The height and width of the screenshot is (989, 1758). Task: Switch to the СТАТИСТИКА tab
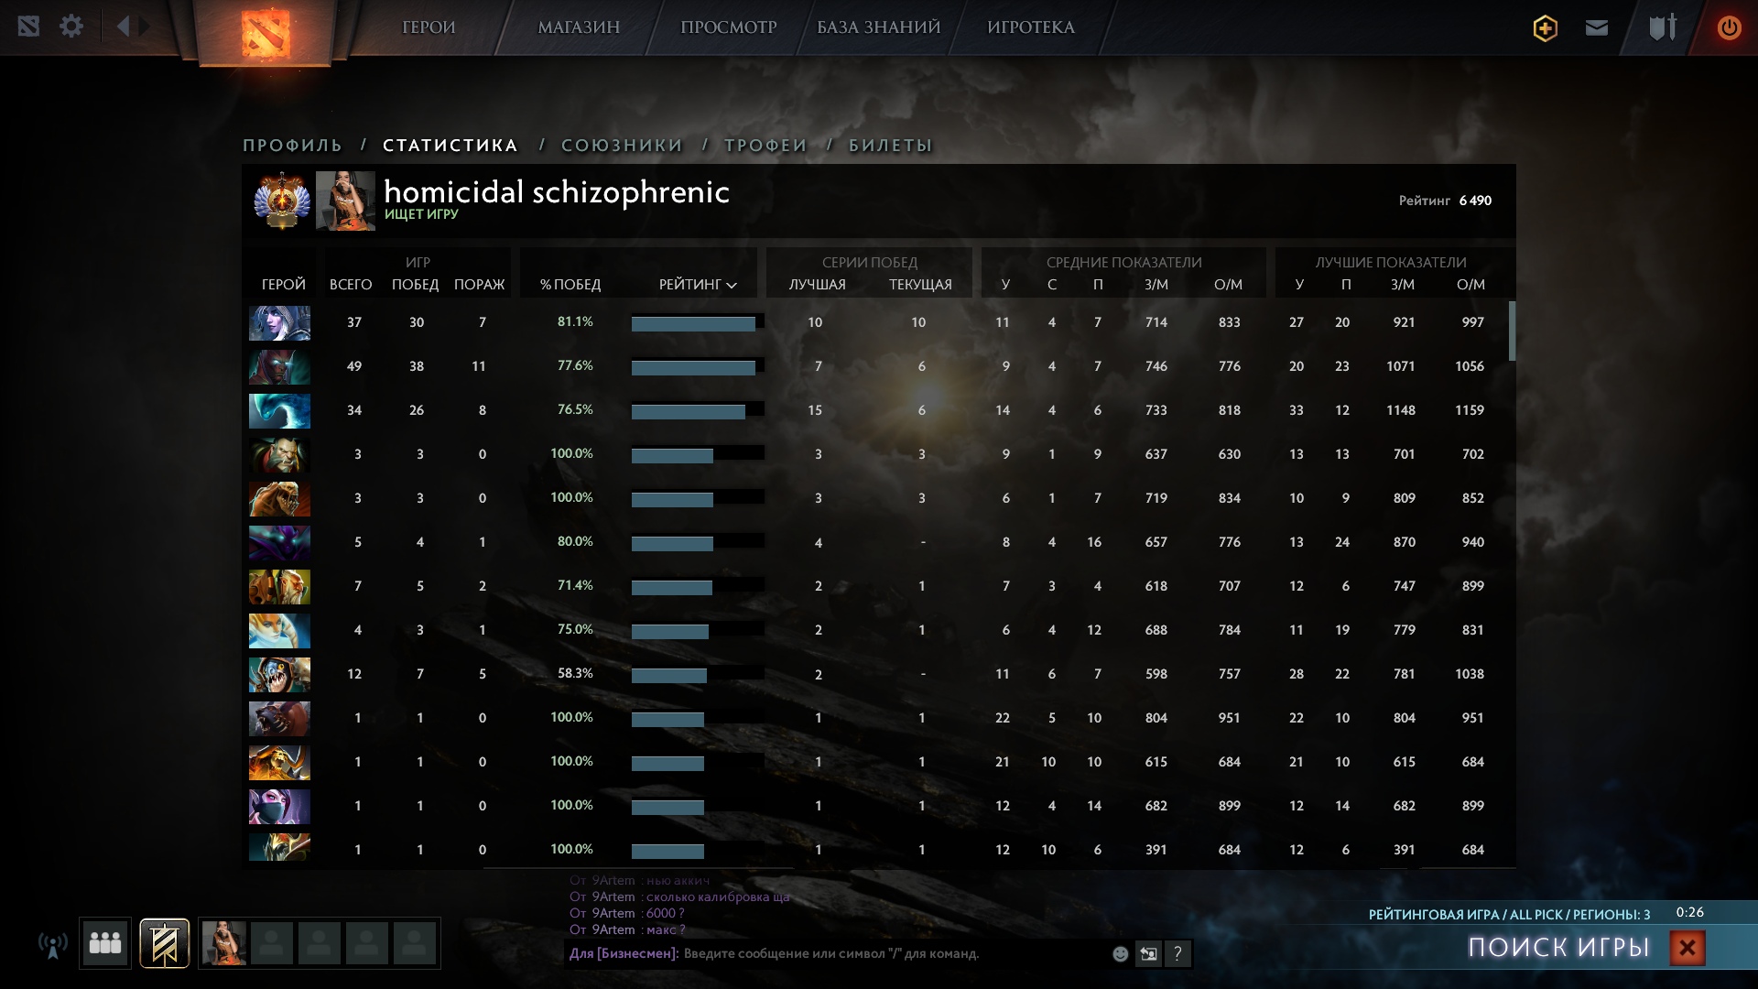tap(450, 146)
